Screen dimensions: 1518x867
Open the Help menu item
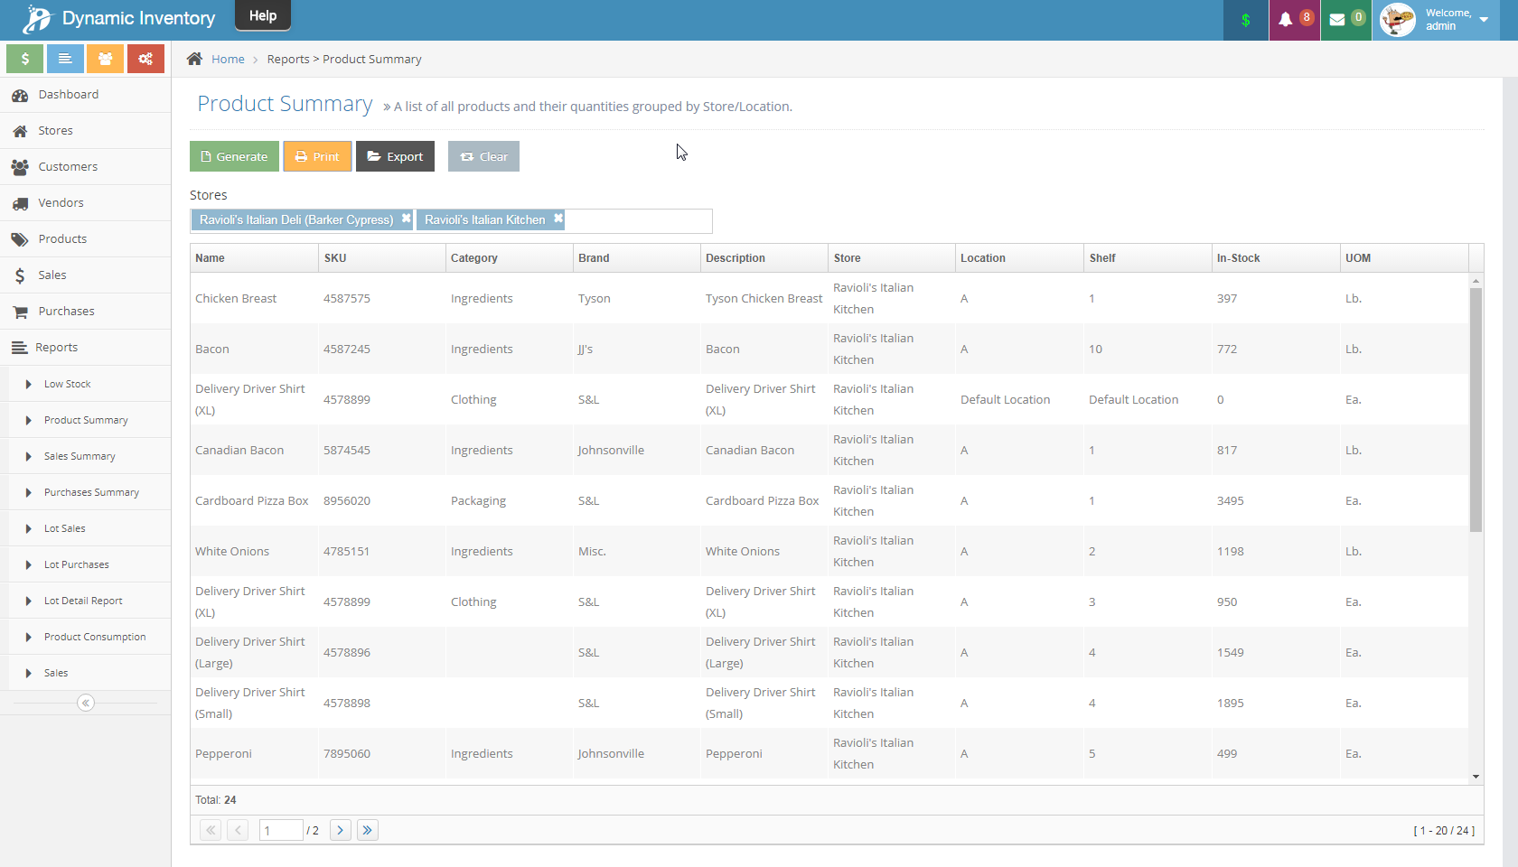[x=262, y=14]
